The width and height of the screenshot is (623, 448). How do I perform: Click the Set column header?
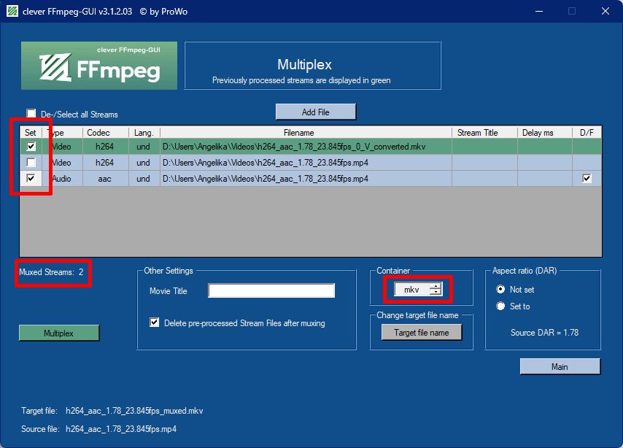pyautogui.click(x=31, y=132)
